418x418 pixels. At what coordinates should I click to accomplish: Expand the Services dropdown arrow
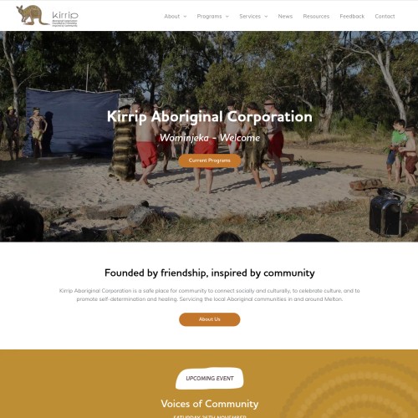[x=266, y=17]
